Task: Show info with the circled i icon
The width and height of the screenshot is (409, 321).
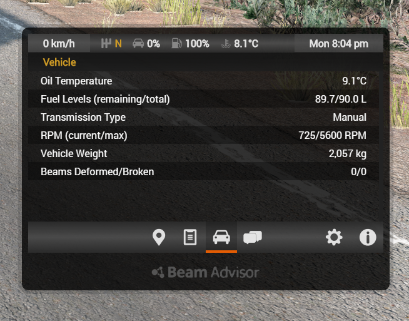Action: (368, 237)
